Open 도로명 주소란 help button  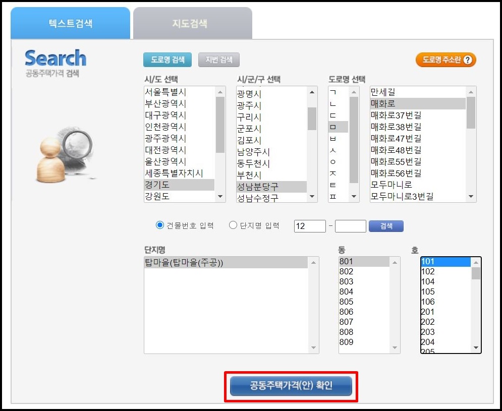[446, 60]
